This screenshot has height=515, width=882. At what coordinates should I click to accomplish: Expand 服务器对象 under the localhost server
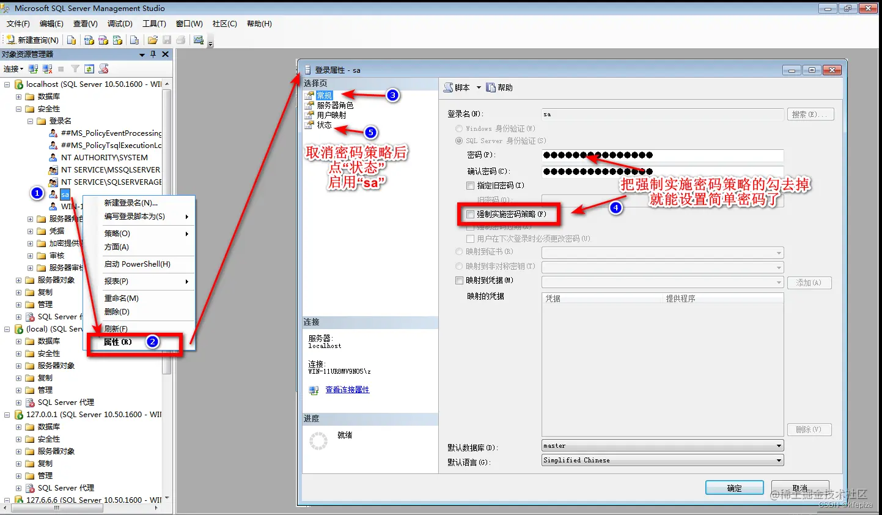pos(18,280)
